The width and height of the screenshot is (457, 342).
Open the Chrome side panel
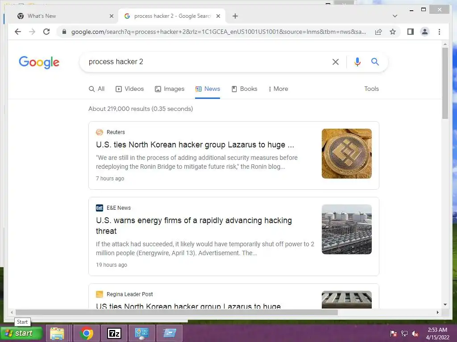pyautogui.click(x=411, y=32)
